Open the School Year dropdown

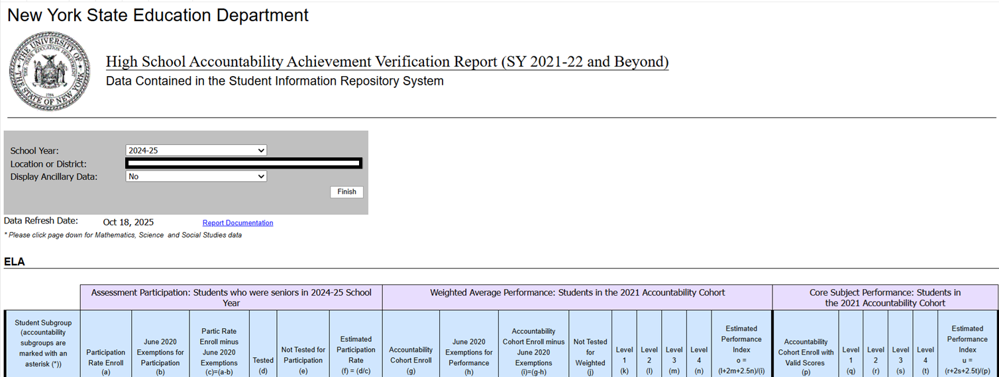pos(196,151)
